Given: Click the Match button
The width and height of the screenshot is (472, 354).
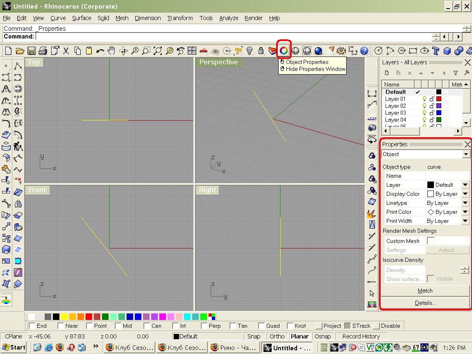Looking at the screenshot, I should 425,290.
